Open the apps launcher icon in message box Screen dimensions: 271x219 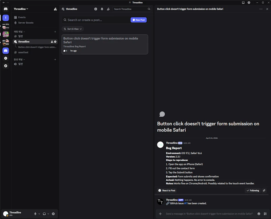coord(265,214)
